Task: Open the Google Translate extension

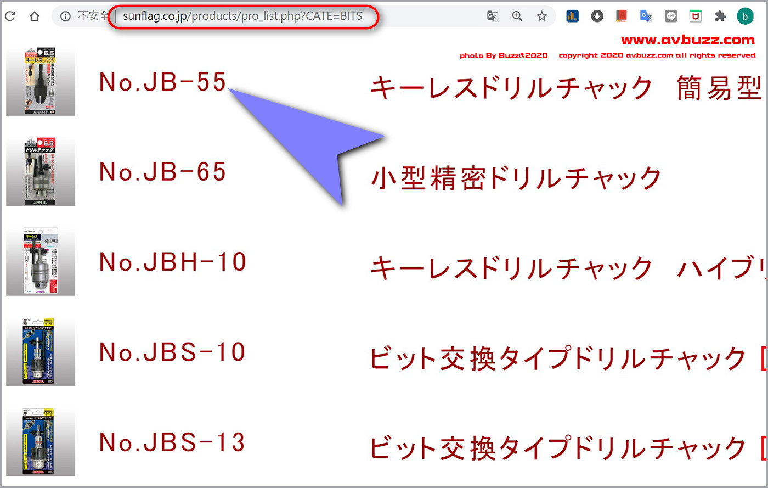Action: tap(646, 16)
